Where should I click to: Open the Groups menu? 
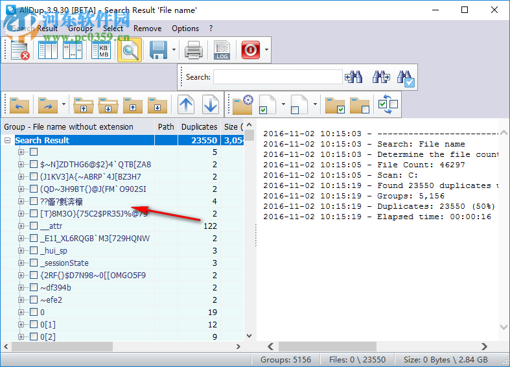point(80,29)
